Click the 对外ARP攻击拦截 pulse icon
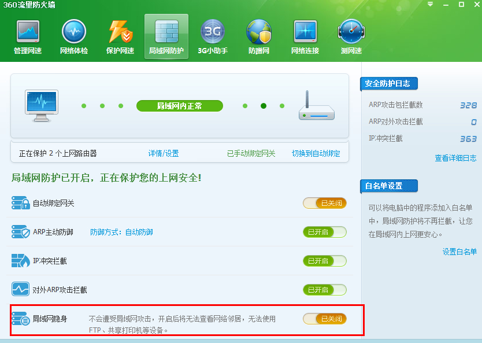482x343 pixels. [21, 289]
